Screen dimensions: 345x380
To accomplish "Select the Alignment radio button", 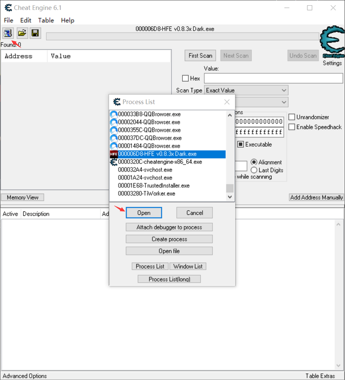I will (x=254, y=162).
